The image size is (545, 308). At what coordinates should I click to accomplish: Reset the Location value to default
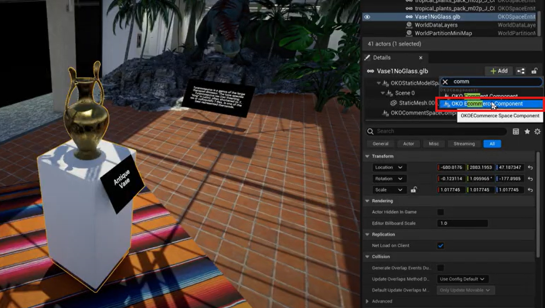coord(530,167)
